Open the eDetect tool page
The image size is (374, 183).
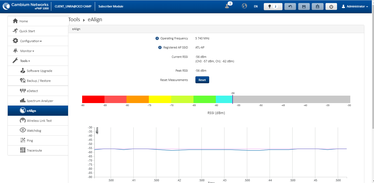pos(32,91)
